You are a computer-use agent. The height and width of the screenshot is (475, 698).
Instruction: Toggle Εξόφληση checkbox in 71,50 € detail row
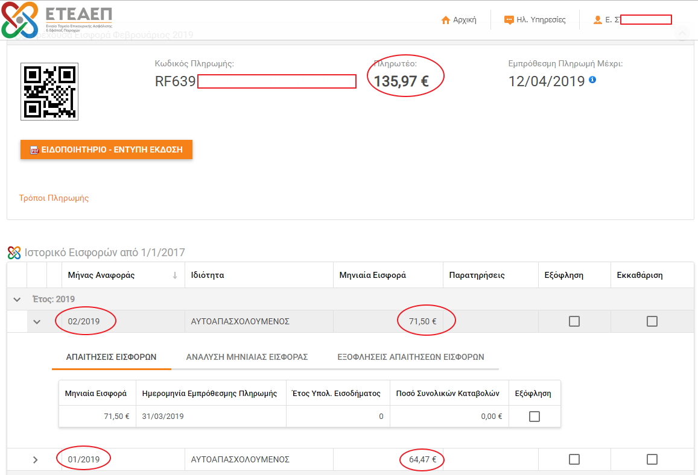(x=534, y=417)
